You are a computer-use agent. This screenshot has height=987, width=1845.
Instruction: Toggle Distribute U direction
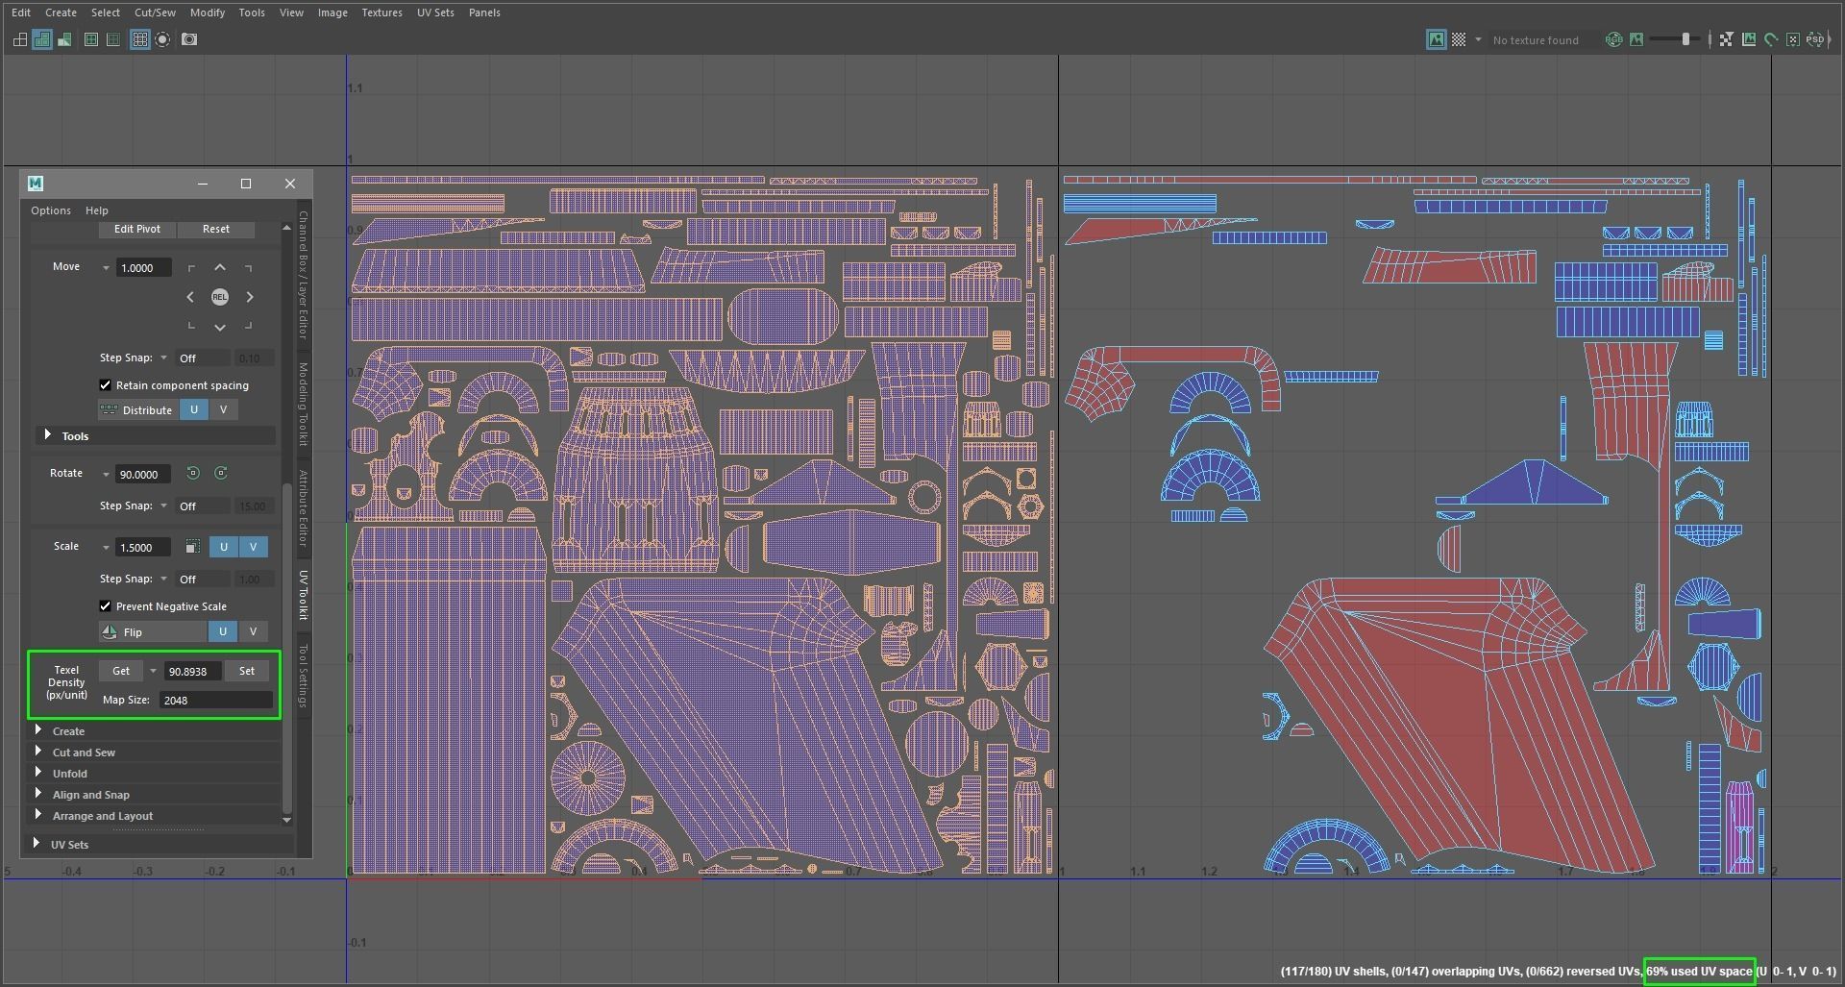(x=194, y=409)
